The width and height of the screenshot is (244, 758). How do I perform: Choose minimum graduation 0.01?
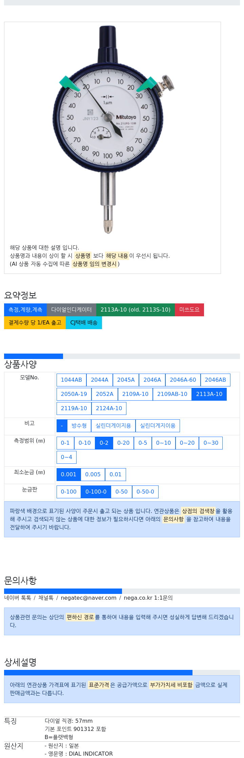click(x=116, y=475)
